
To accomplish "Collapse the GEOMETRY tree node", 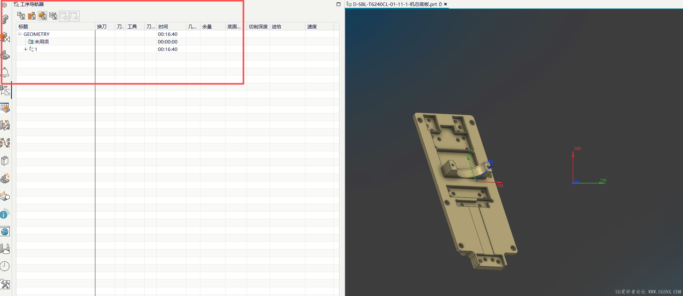I will [20, 34].
